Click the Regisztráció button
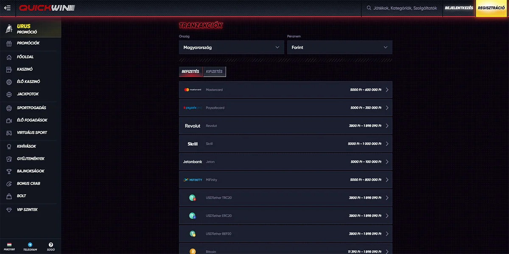 click(492, 8)
